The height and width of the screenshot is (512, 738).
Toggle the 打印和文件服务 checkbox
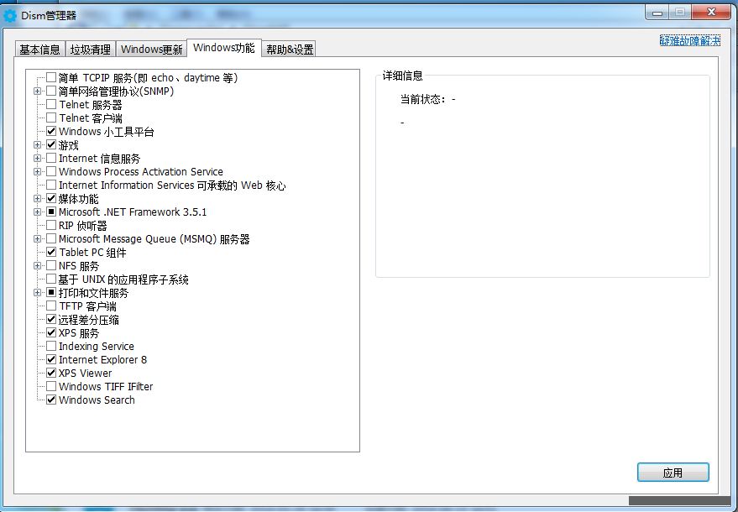click(51, 292)
